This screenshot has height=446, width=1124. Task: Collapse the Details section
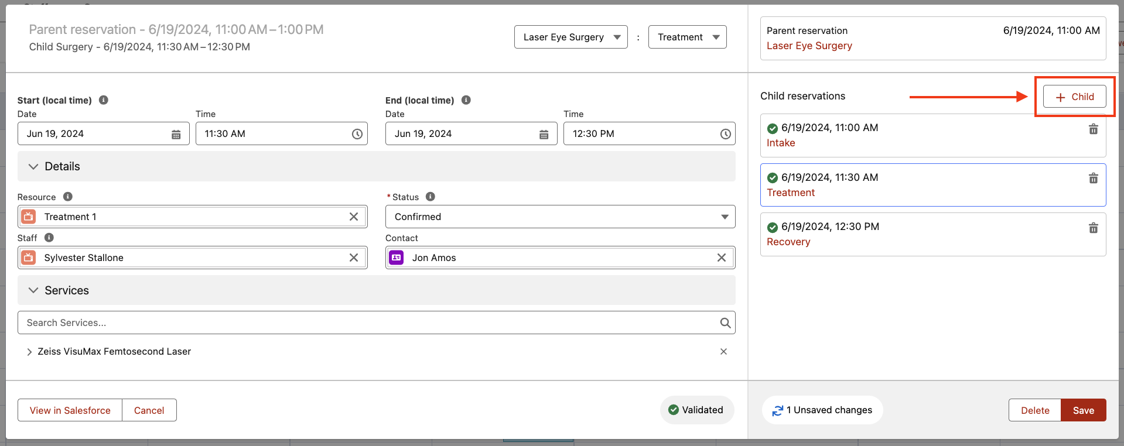[x=33, y=167]
